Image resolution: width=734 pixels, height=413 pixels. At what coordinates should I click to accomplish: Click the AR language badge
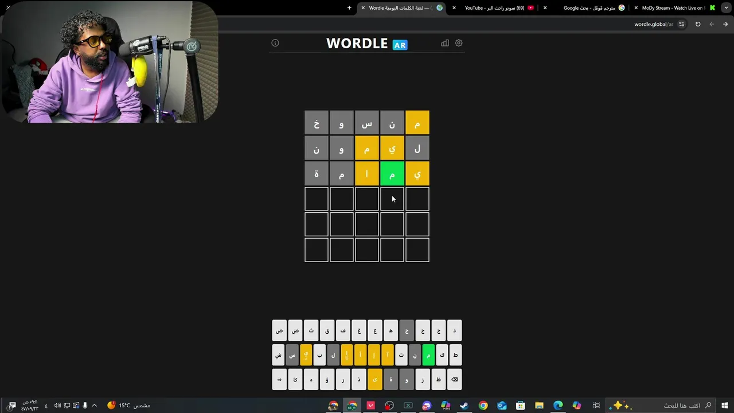(x=400, y=45)
